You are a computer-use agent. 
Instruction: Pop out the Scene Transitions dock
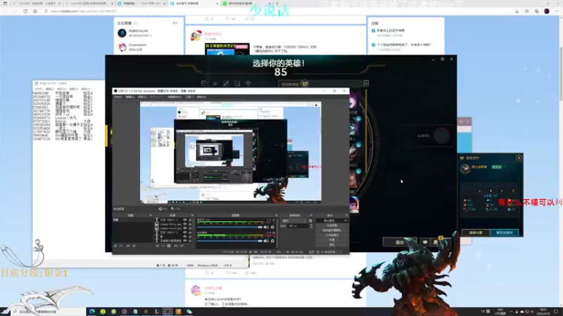click(311, 215)
